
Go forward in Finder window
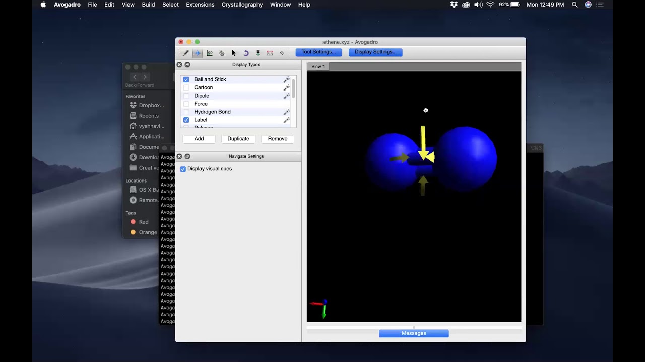(x=145, y=77)
